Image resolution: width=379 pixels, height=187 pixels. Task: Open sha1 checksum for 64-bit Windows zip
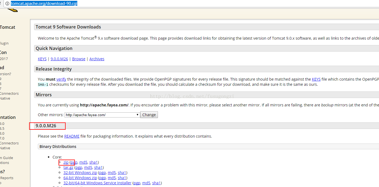122,178
